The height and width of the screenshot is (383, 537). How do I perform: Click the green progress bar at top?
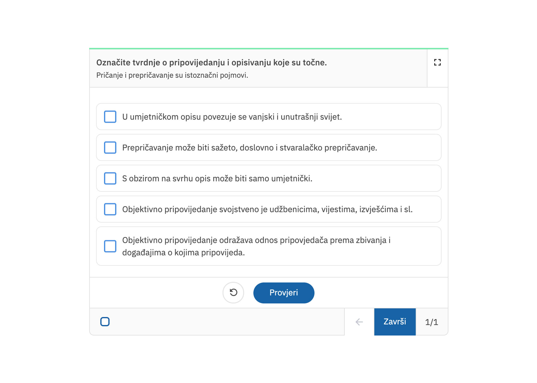[268, 48]
